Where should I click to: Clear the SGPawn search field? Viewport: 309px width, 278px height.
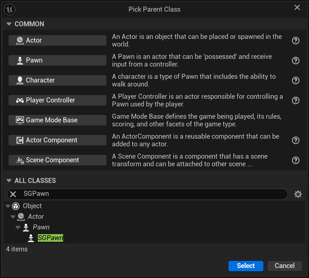pos(13,194)
